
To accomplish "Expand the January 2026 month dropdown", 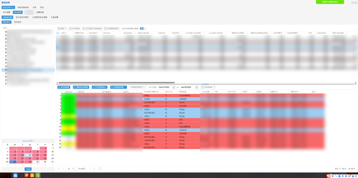I will tap(34, 141).
